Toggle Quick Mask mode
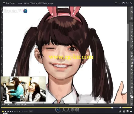 [132, 100]
